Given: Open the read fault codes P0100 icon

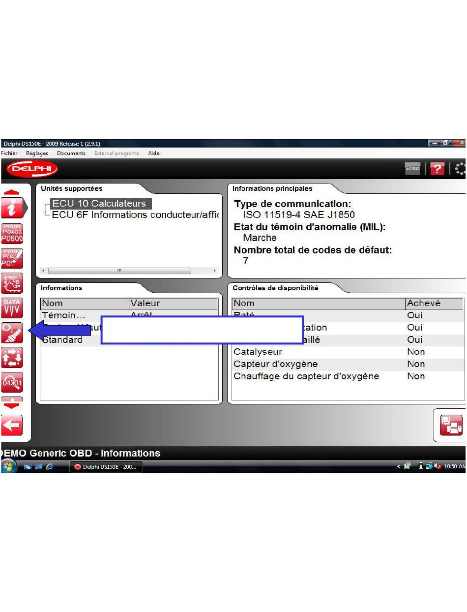Looking at the screenshot, I should point(12,233).
